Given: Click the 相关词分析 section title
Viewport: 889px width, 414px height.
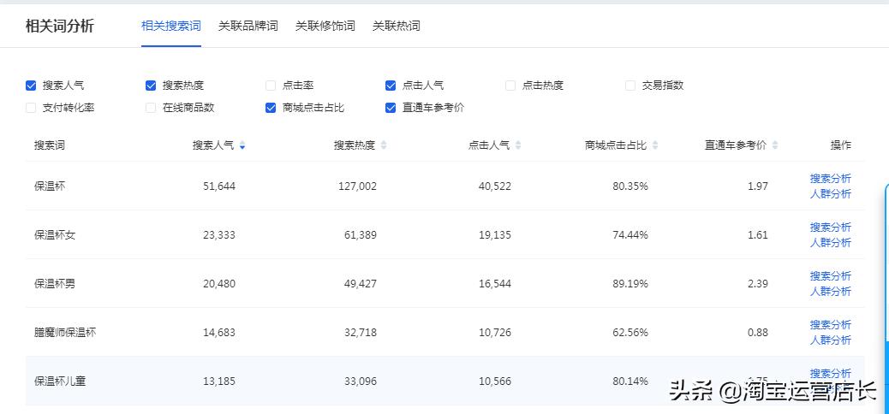Looking at the screenshot, I should click(60, 26).
